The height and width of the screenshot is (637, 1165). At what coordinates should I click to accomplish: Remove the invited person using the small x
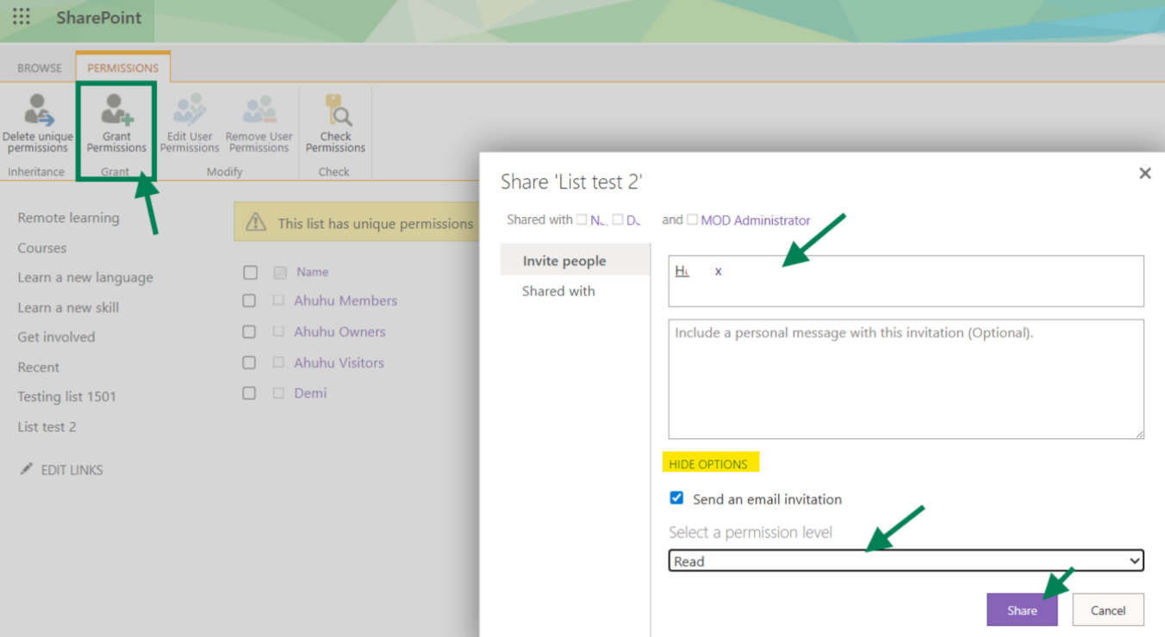[x=719, y=271]
